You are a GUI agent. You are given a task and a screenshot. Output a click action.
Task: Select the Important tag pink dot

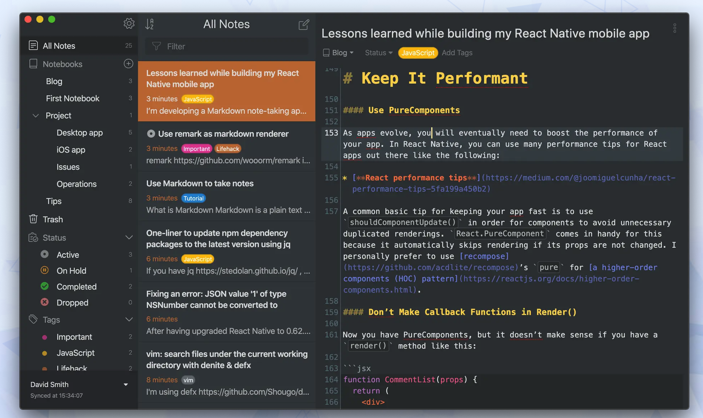tap(45, 337)
